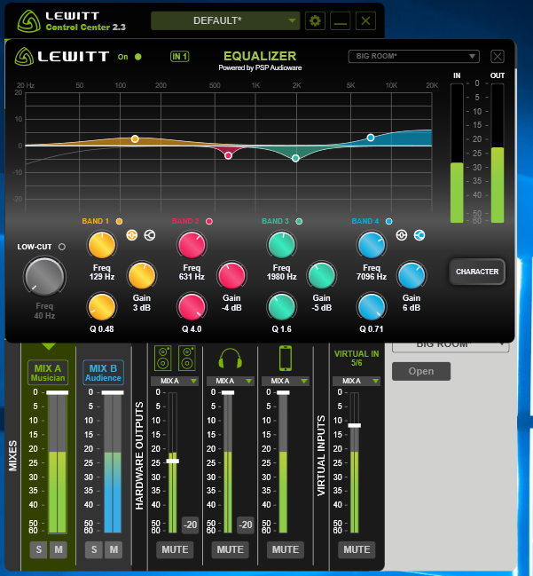Mute the headphones output
Viewport: 533px width, 576px height.
point(231,549)
